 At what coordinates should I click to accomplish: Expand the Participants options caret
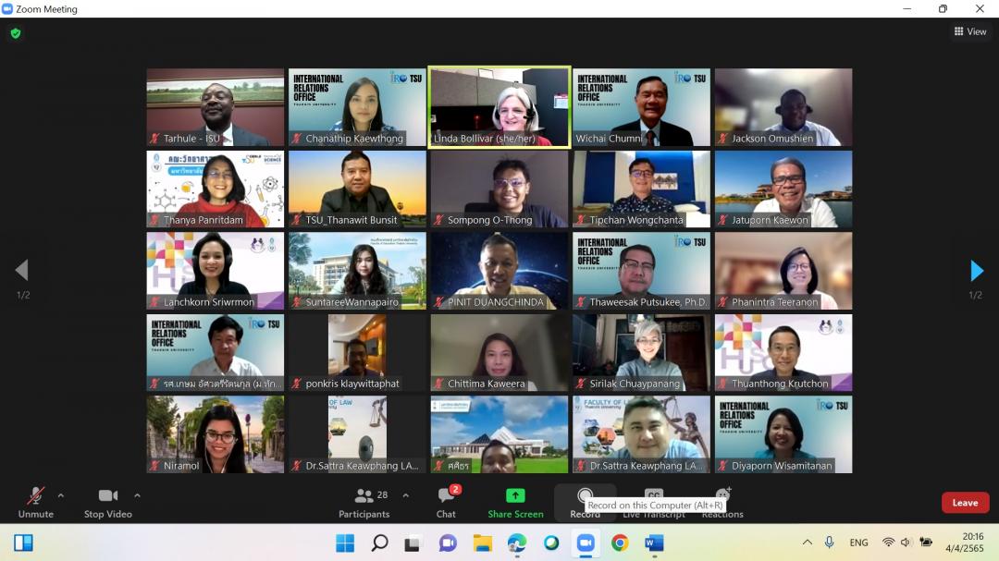405,495
